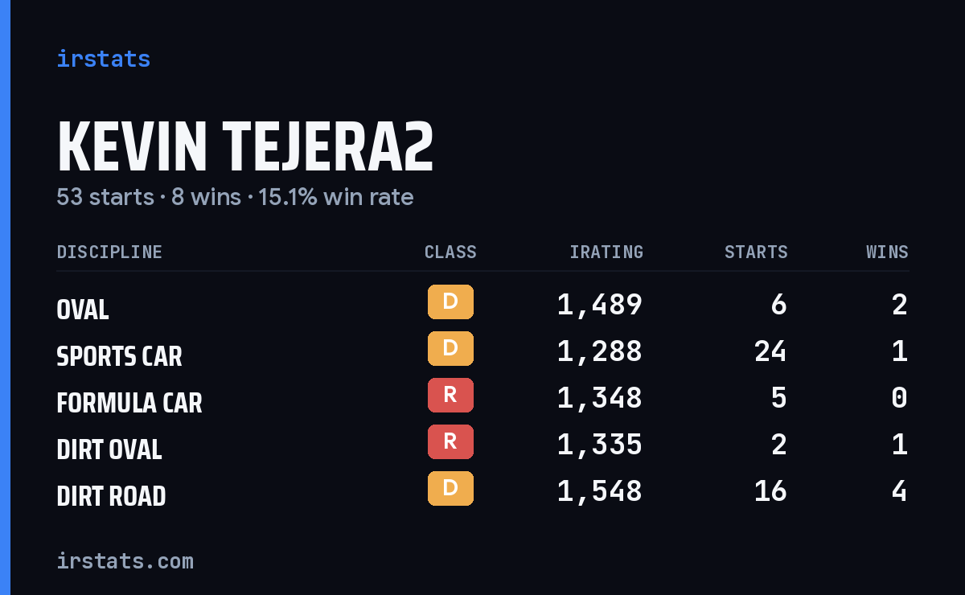Open the irstats.com footer link
Viewport: 965px width, 595px height.
pos(125,561)
